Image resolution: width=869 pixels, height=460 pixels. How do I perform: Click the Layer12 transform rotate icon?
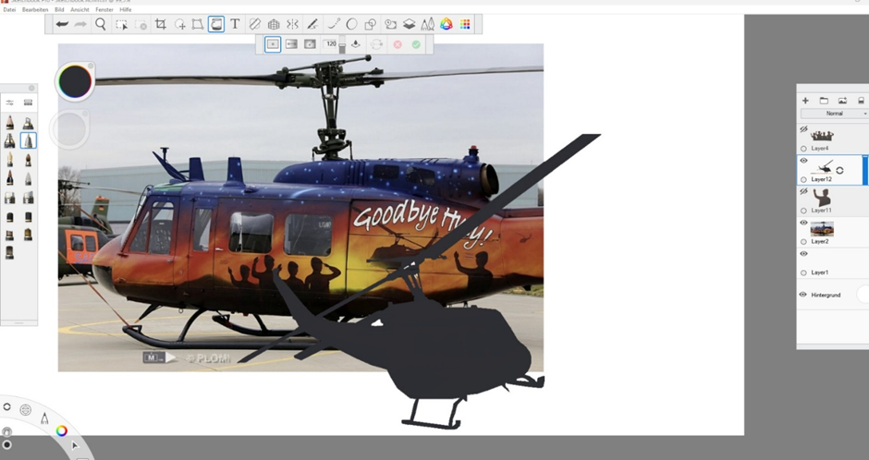(839, 171)
